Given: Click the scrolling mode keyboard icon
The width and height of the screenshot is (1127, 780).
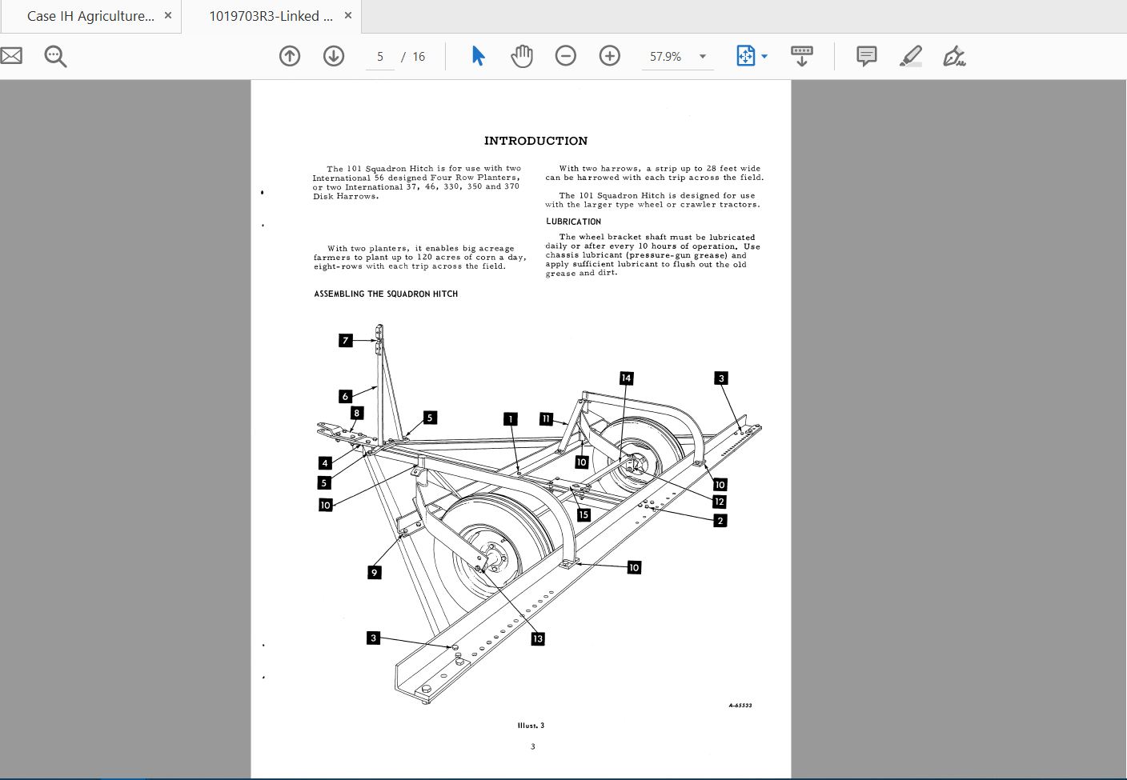Looking at the screenshot, I should click(x=801, y=56).
